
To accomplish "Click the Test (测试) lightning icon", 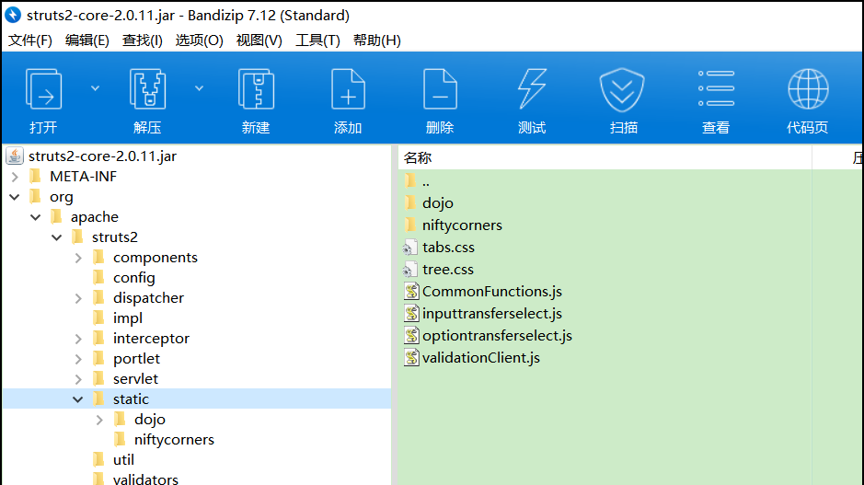I will (x=532, y=88).
